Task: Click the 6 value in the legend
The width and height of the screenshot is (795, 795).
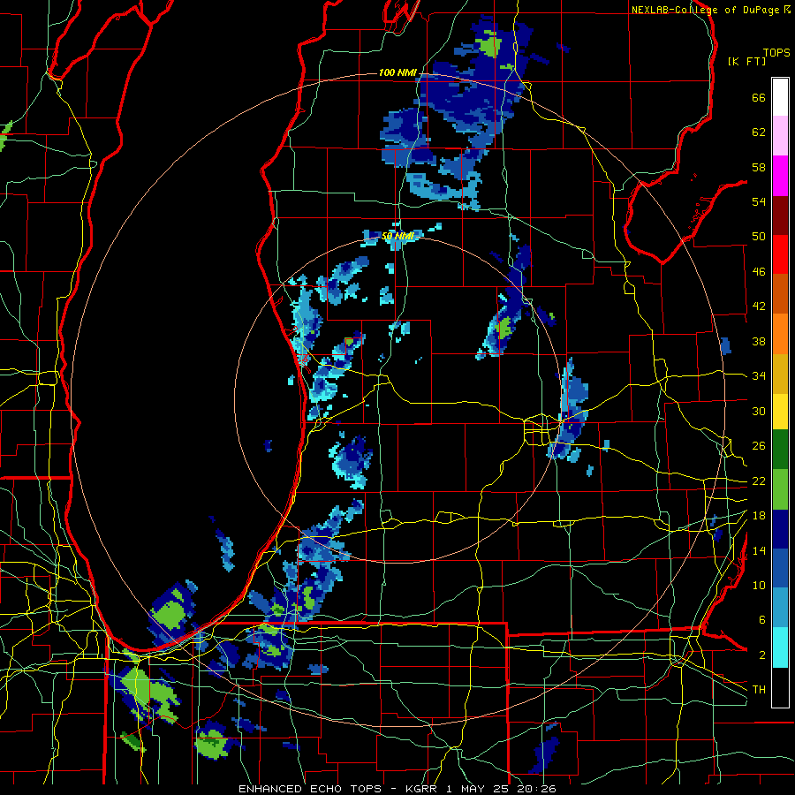Action: (x=762, y=620)
